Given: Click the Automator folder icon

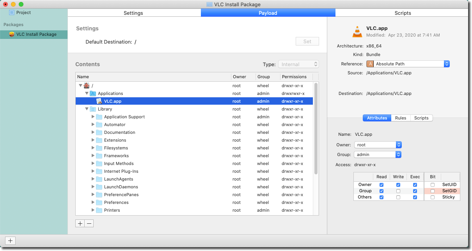Looking at the screenshot, I should pyautogui.click(x=99, y=125).
